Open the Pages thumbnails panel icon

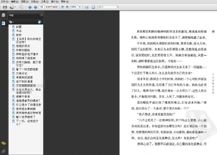(x=4, y=15)
